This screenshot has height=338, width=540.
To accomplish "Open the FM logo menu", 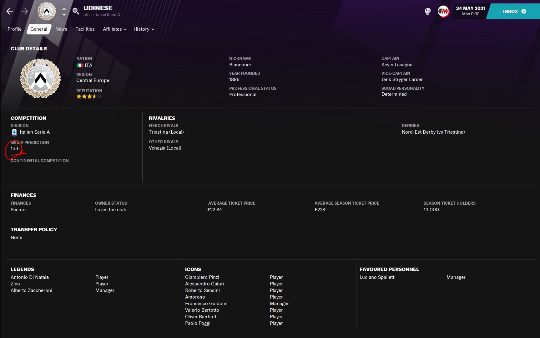I will pyautogui.click(x=443, y=12).
